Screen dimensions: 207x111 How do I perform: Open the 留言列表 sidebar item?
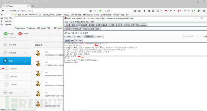(x=15, y=77)
